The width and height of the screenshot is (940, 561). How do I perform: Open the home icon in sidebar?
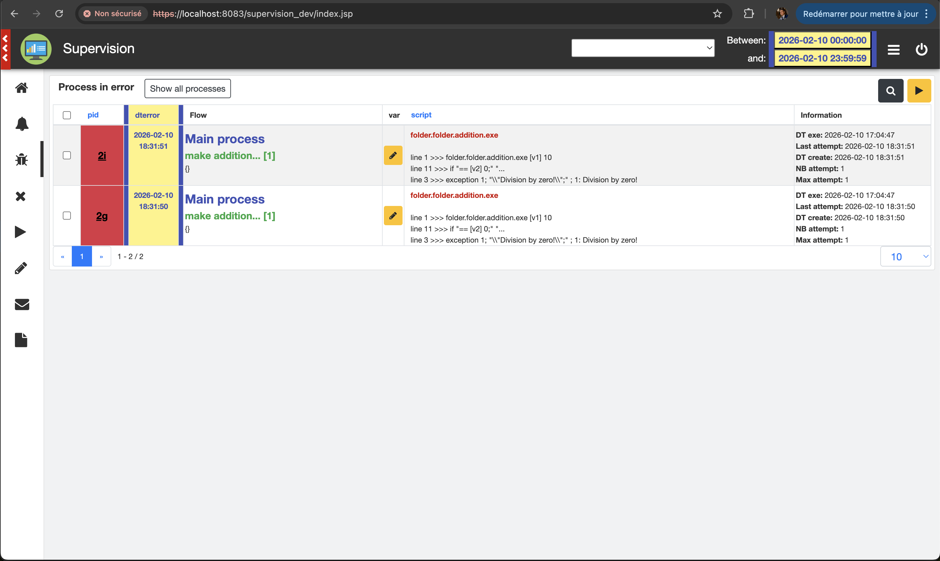pos(21,88)
